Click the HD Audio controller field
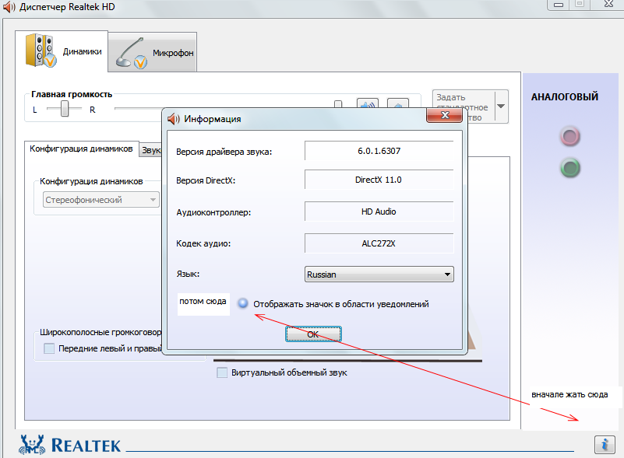624x458 pixels. click(379, 212)
